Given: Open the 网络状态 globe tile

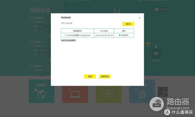Looking at the screenshot, I should pos(41,91).
